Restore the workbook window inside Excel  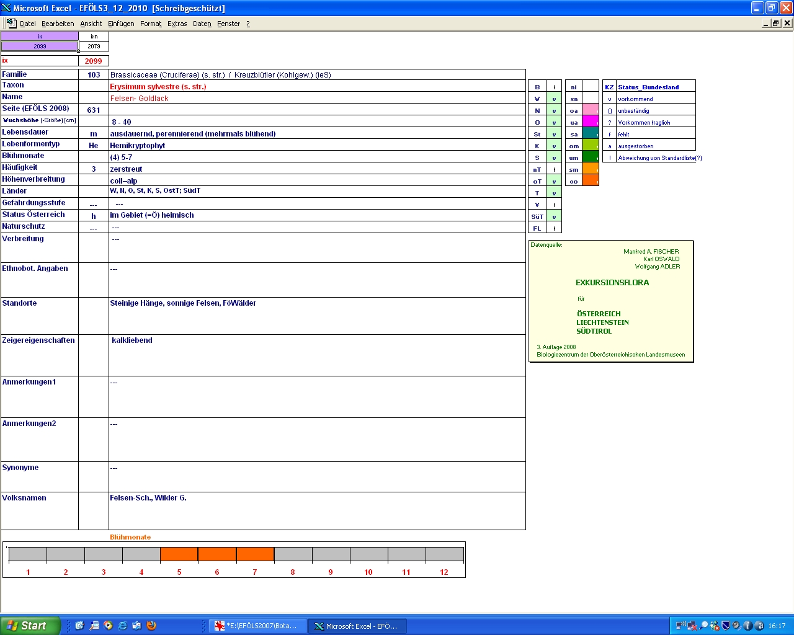click(776, 23)
